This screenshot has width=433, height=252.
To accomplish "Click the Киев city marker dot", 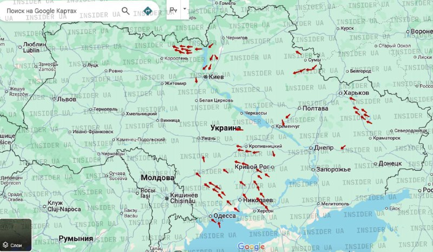I will coord(205,77).
